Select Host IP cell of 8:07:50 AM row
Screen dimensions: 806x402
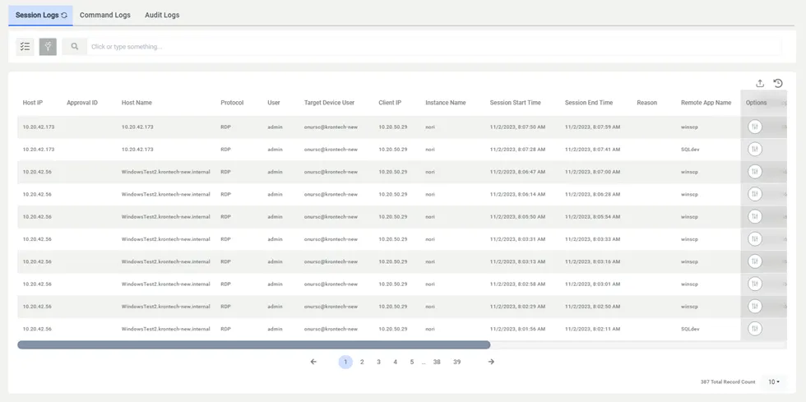(39, 127)
